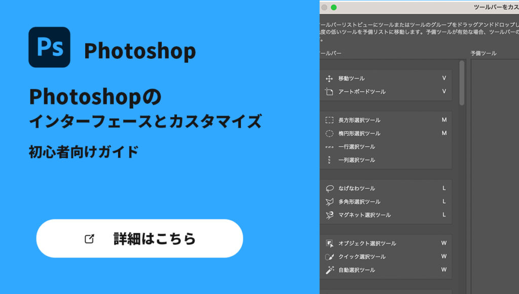Click the Rectangular Marquee tool icon
The image size is (519, 294).
tap(329, 120)
